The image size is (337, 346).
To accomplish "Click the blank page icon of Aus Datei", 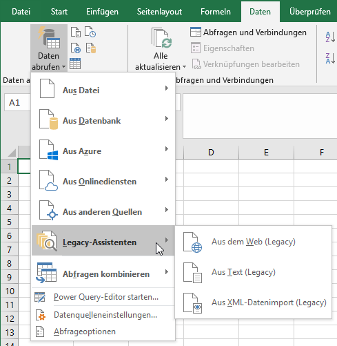I will click(x=47, y=88).
